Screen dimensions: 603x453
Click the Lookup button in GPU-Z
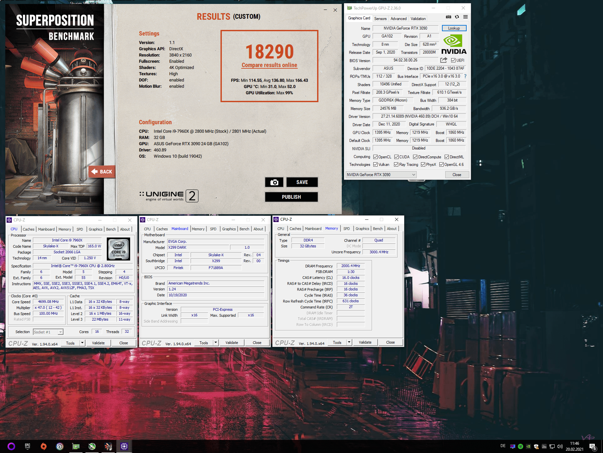click(454, 28)
